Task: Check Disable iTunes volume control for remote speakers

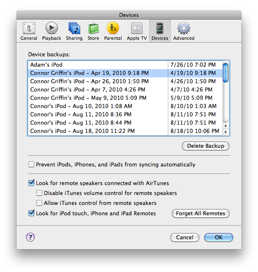Action: click(39, 193)
